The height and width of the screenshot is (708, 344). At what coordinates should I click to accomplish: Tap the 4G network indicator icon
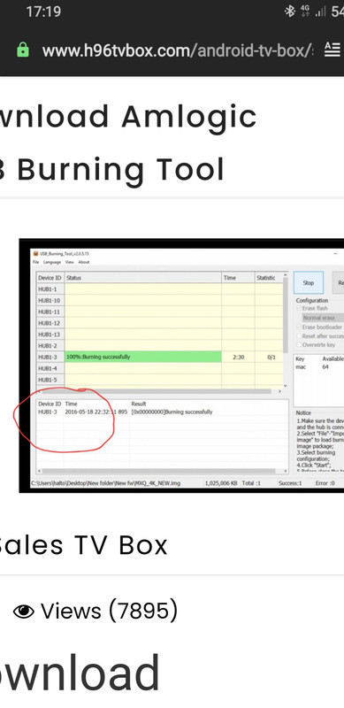click(305, 11)
